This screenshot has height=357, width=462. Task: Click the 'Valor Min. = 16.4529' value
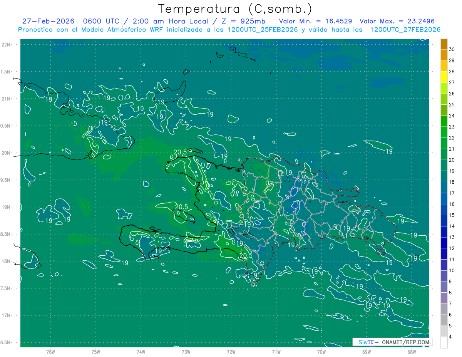click(315, 21)
